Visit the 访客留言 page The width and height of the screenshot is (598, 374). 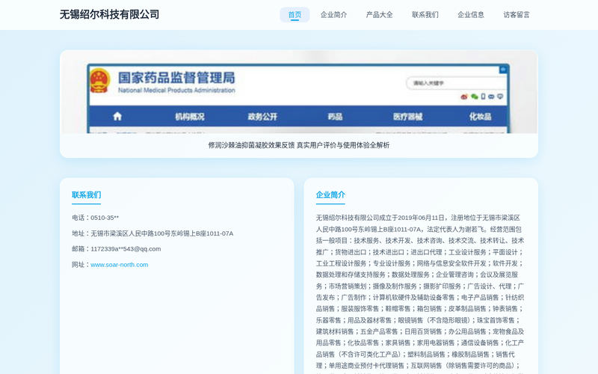coord(517,15)
